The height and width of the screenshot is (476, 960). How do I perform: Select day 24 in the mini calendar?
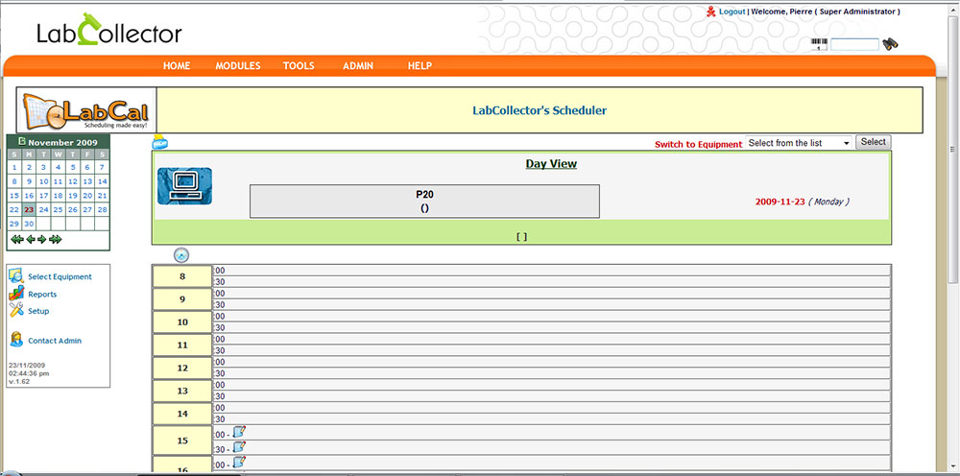[x=43, y=209]
